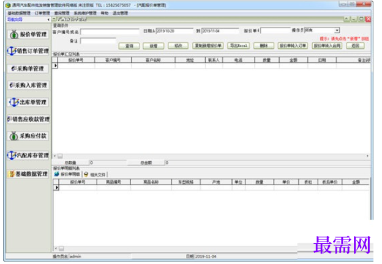The height and width of the screenshot is (264, 382).
Task: Sort summary list by 客户名称 column
Action: [153, 60]
